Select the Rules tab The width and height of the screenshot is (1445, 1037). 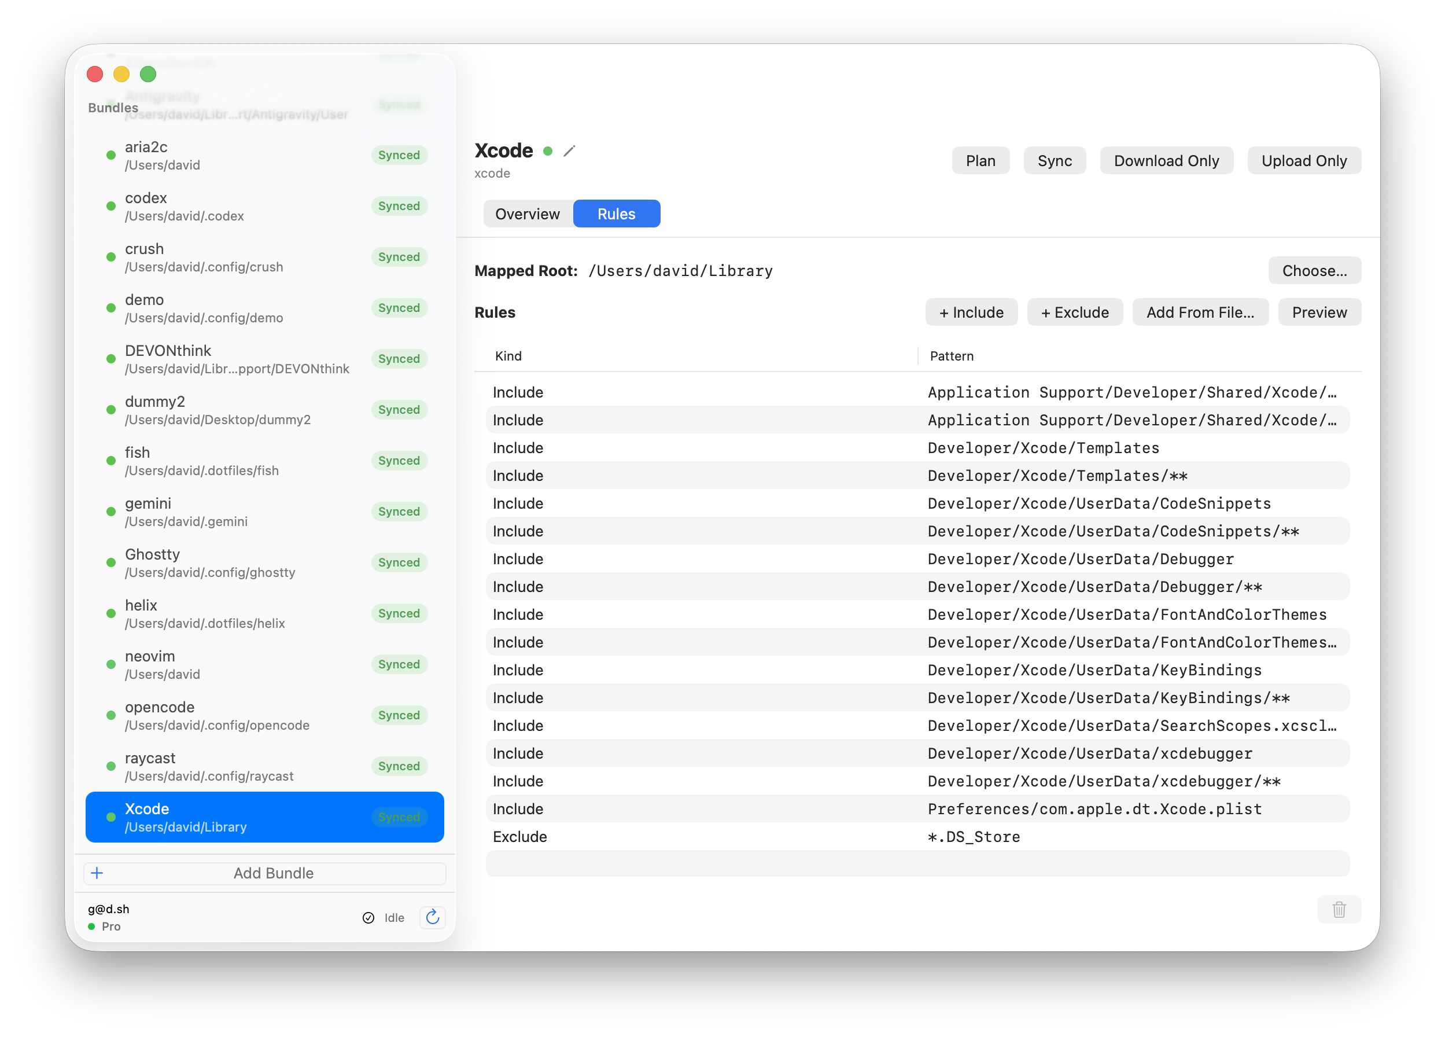point(615,214)
